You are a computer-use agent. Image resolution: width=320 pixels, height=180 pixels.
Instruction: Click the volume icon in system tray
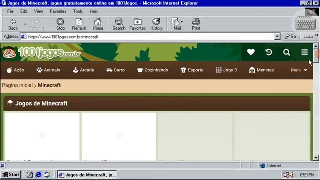click(292, 174)
